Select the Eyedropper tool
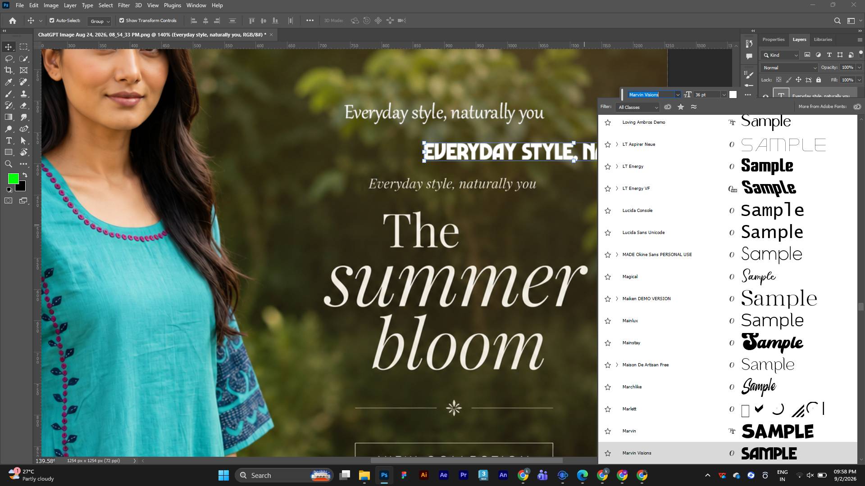Screen dimensions: 865x486 point(9,82)
